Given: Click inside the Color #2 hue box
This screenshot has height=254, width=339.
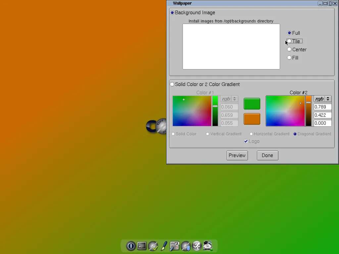Looking at the screenshot, I should 285,111.
